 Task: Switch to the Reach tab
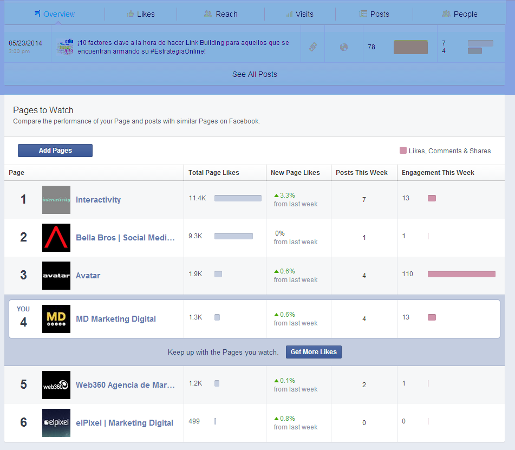(x=221, y=14)
